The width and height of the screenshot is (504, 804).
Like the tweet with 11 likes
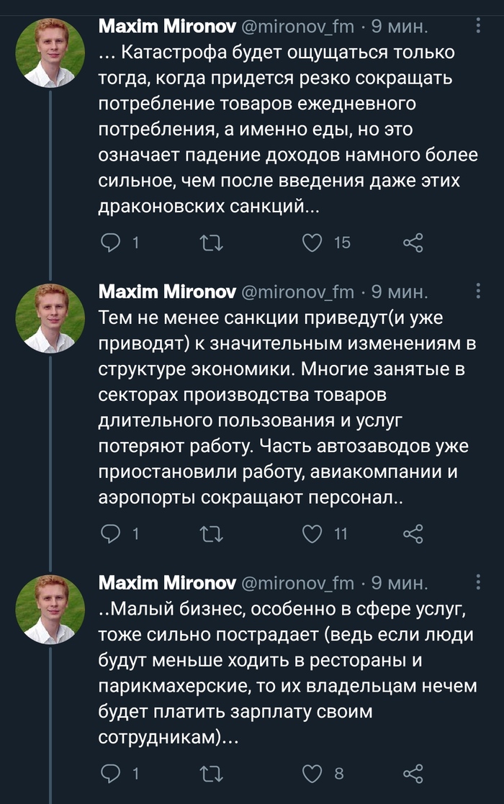click(312, 533)
